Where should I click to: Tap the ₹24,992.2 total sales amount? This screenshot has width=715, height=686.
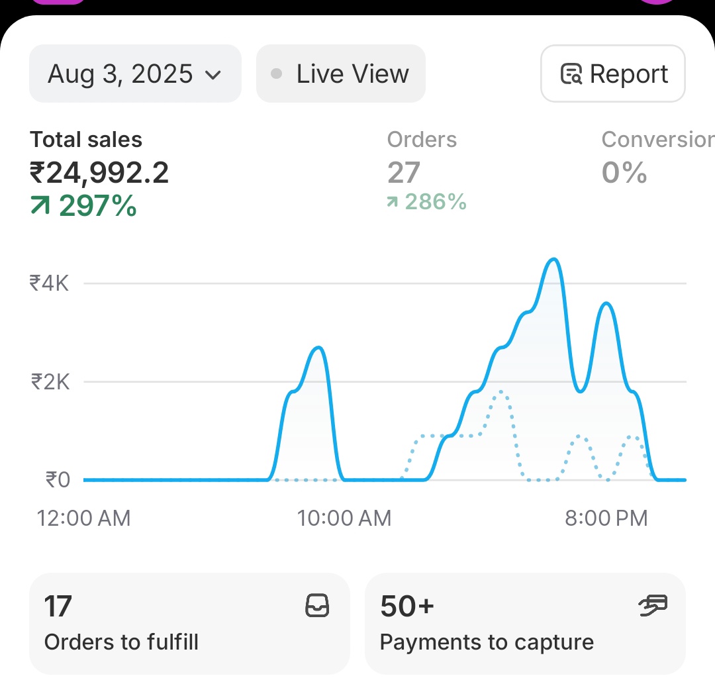click(x=99, y=173)
